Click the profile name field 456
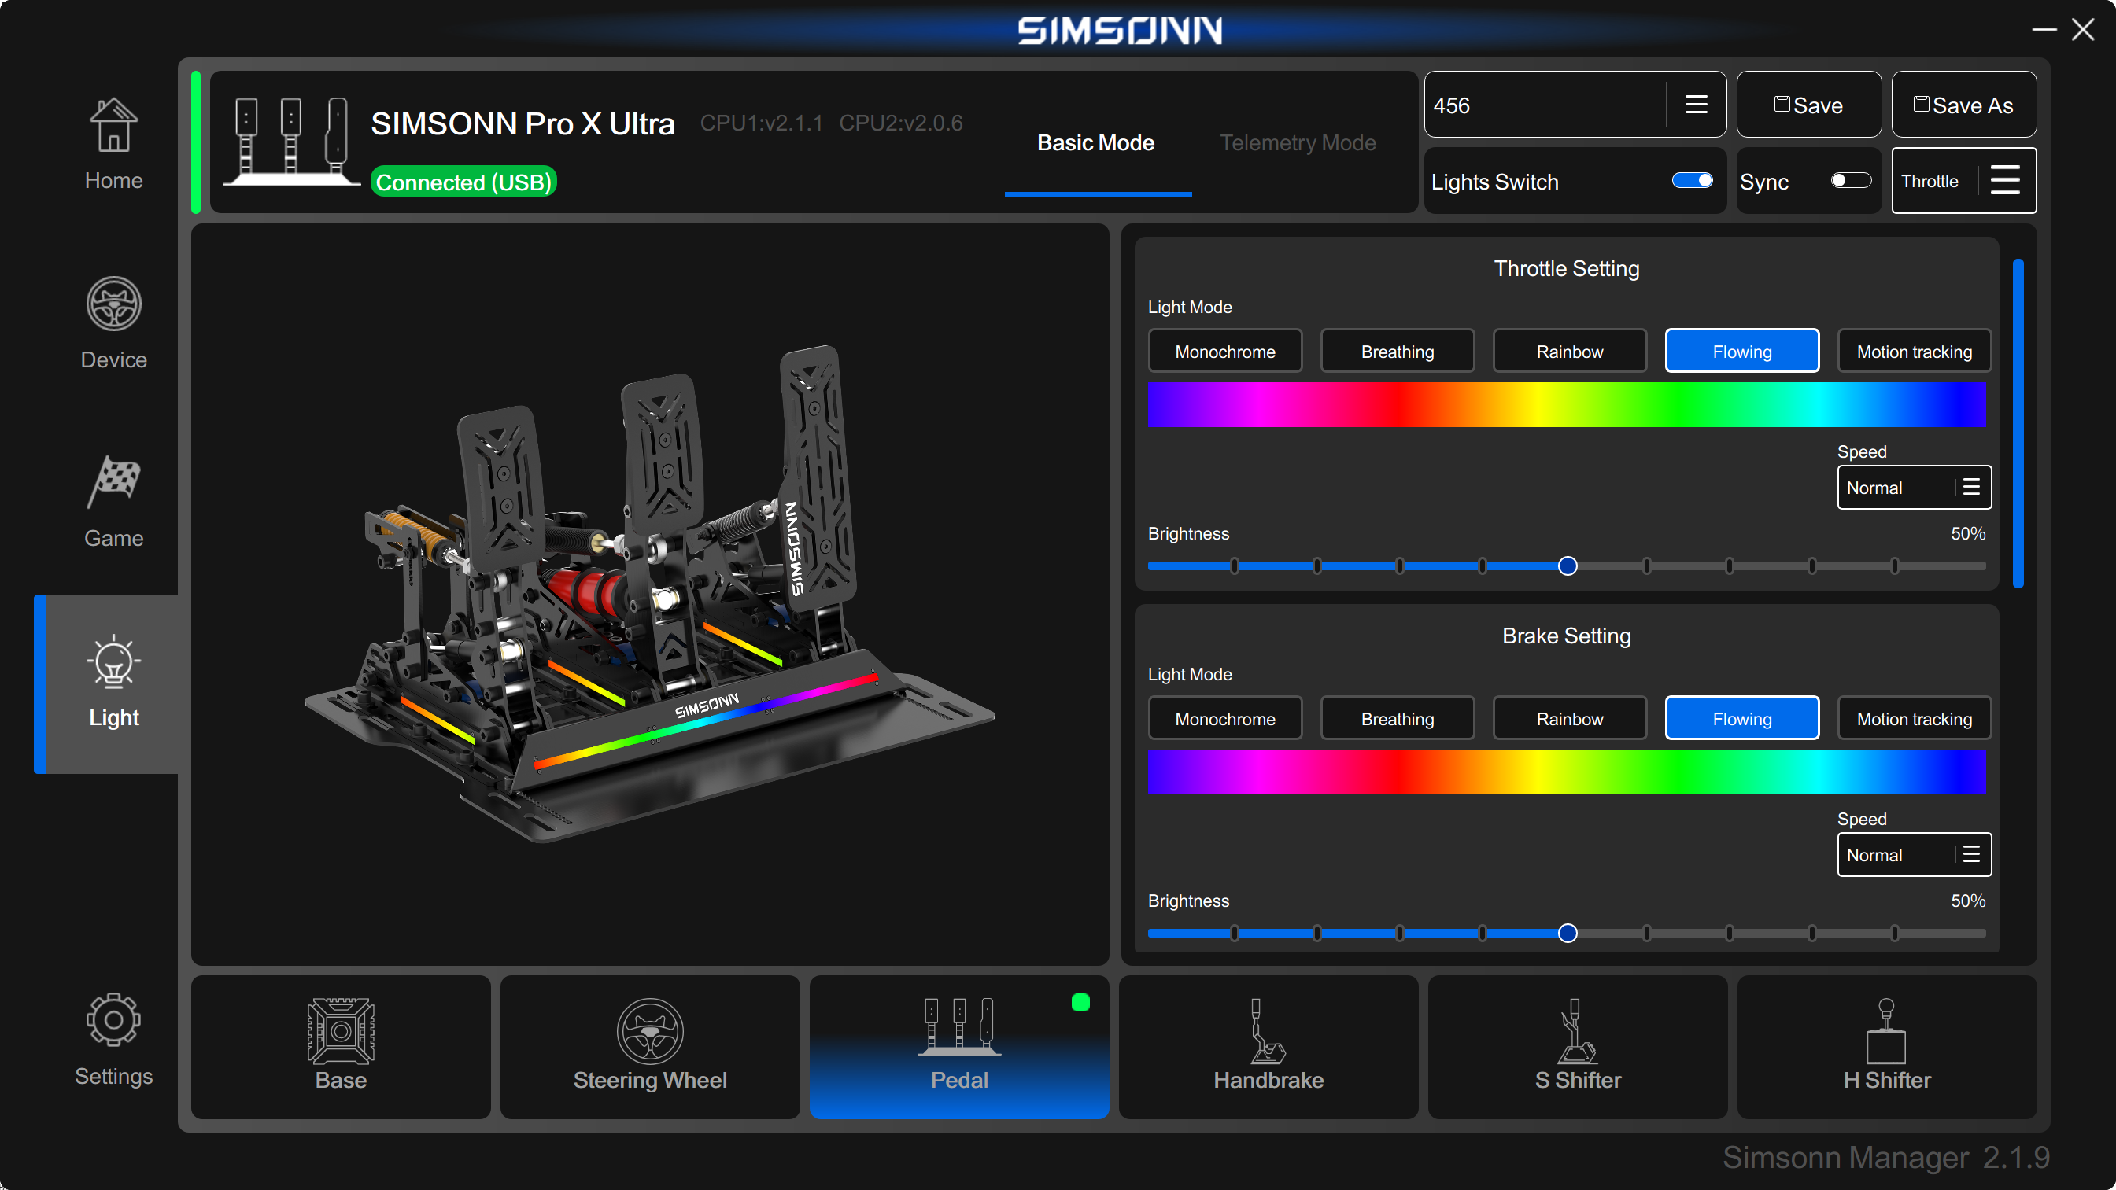Screen dimensions: 2116x1190 [1544, 105]
